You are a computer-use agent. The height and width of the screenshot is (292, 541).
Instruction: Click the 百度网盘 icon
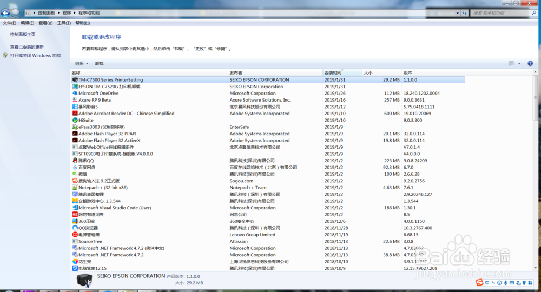[x=75, y=167]
